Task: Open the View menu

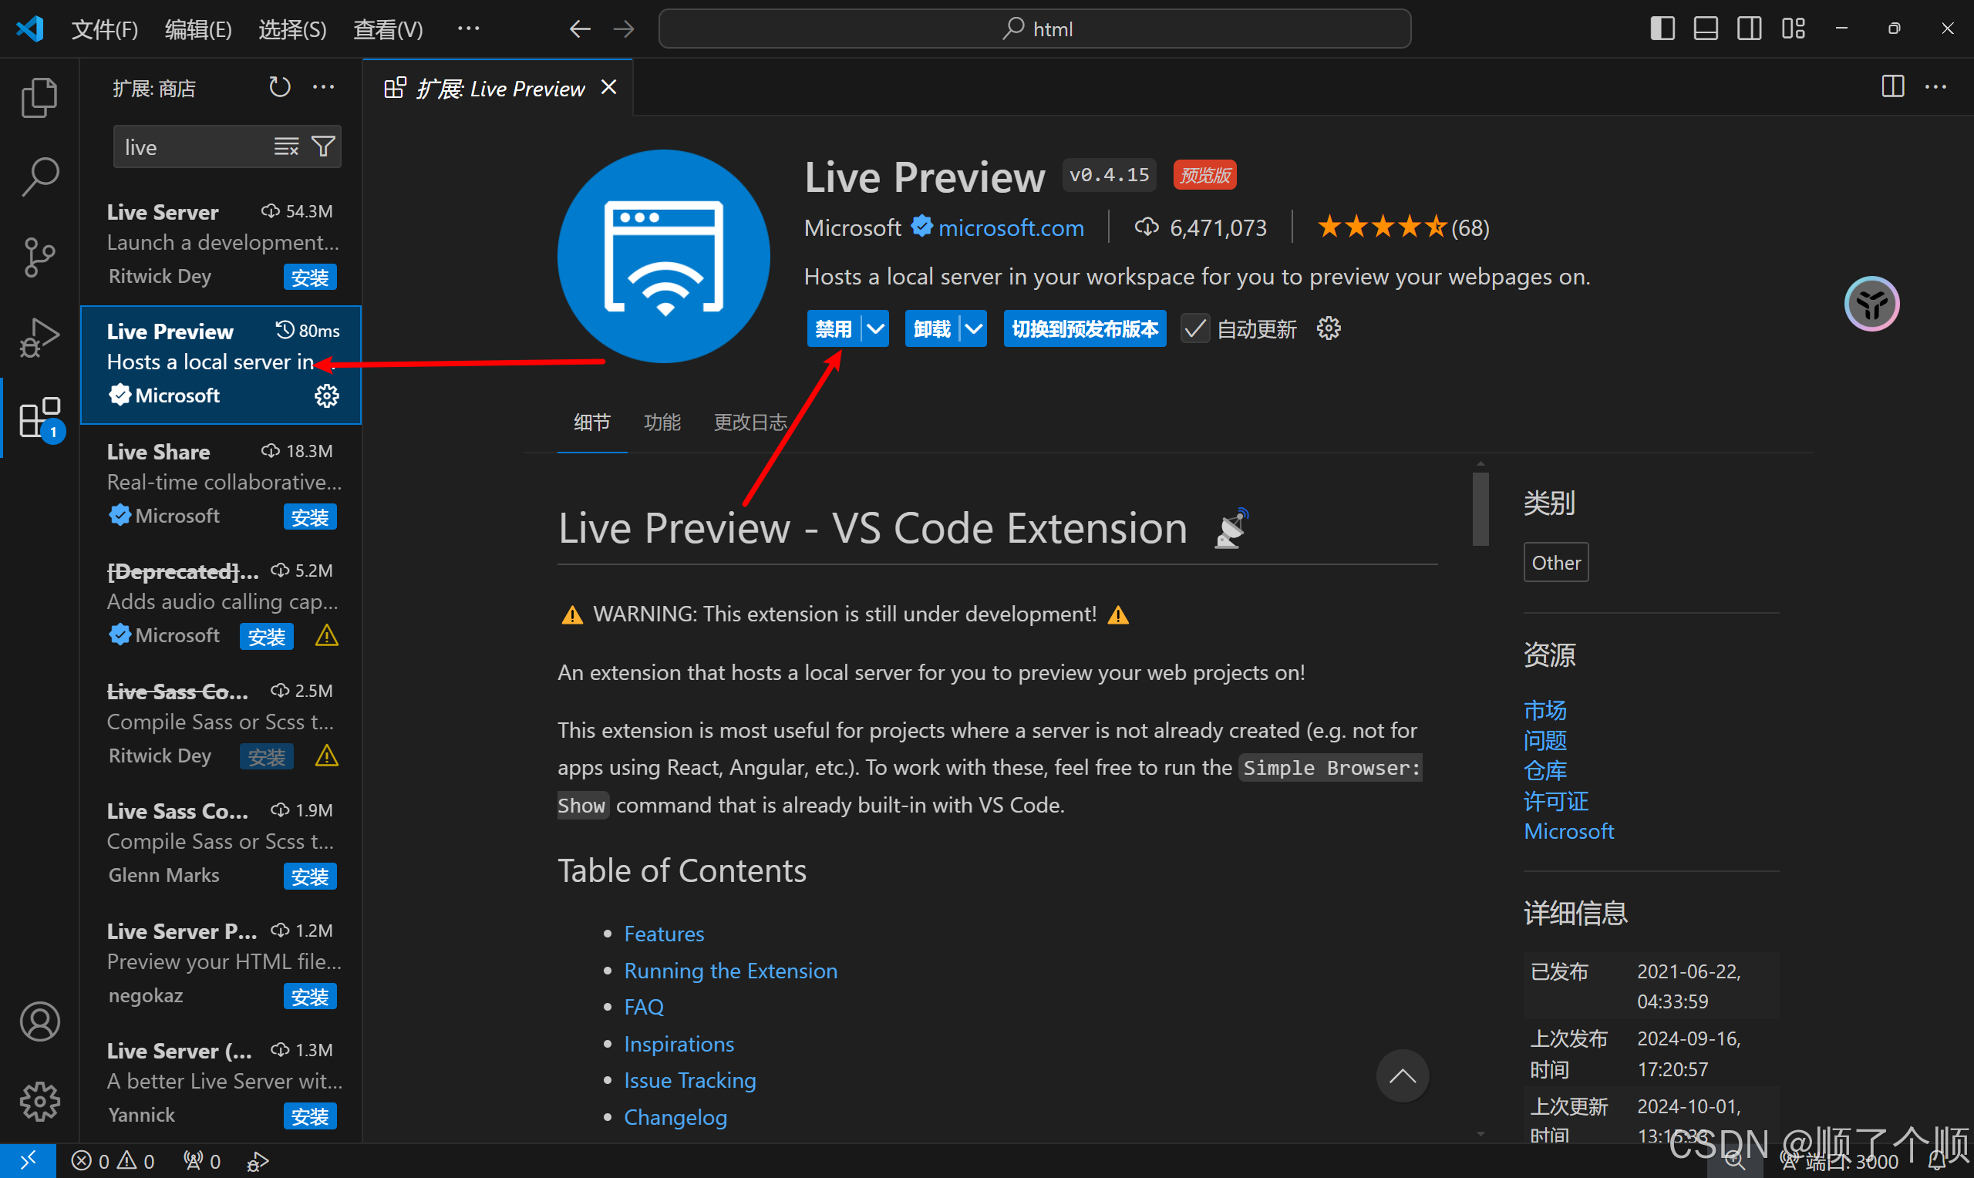Action: tap(388, 29)
